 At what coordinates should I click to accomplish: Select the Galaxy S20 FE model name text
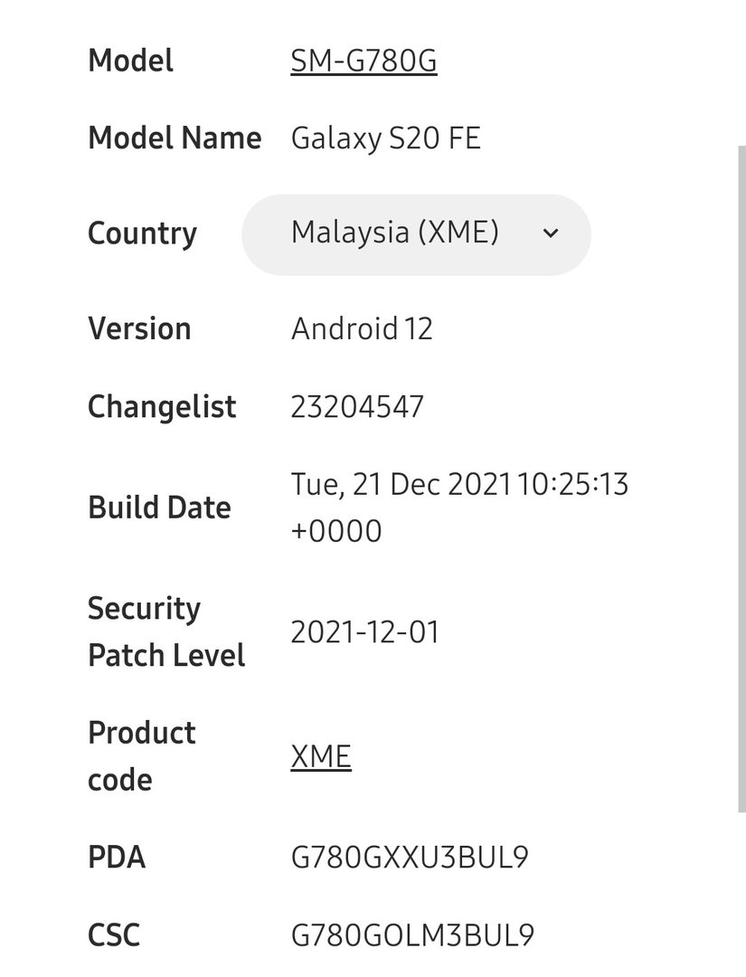point(385,138)
